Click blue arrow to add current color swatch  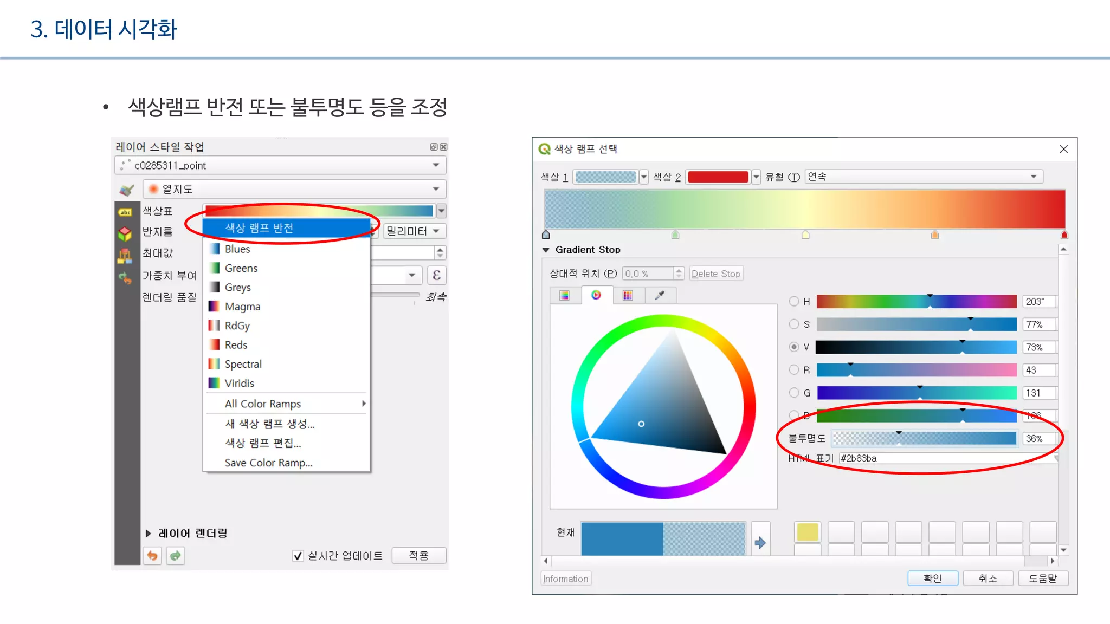point(760,542)
